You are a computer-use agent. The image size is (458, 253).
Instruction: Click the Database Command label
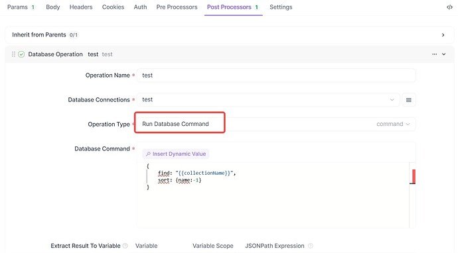102,149
